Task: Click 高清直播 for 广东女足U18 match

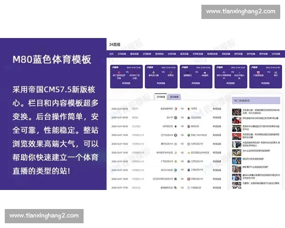Action: pyautogui.click(x=217, y=161)
